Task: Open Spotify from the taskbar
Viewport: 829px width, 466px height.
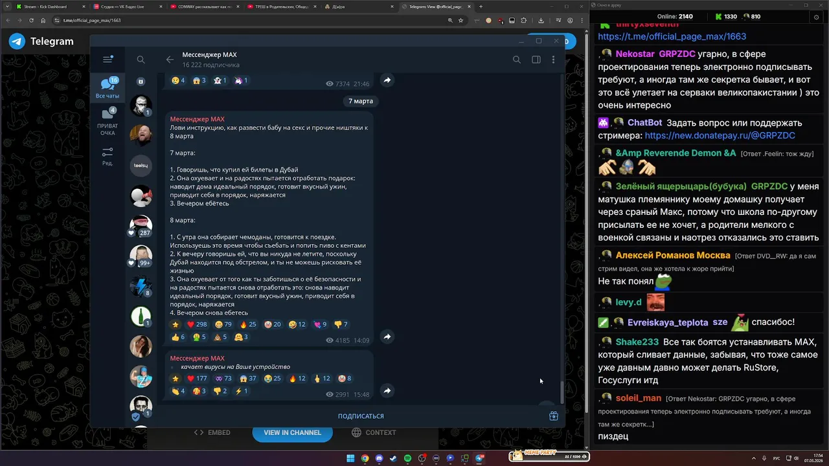Action: point(407,458)
